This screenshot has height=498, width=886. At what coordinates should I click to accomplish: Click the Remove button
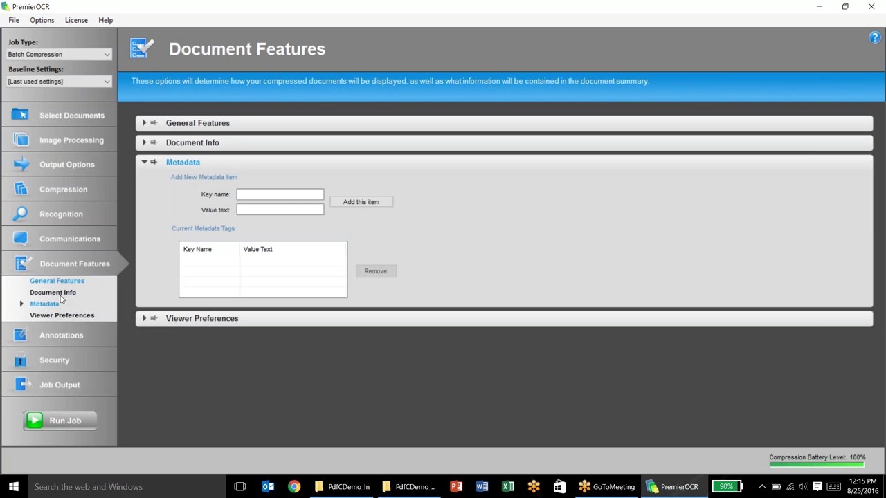376,271
